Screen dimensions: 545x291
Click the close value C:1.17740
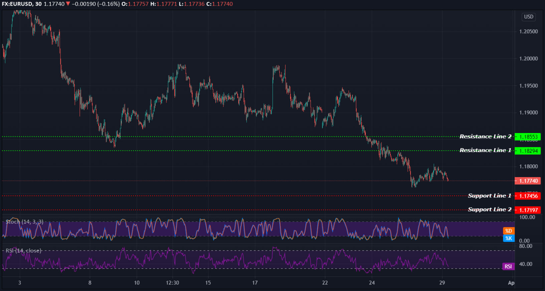click(219, 4)
